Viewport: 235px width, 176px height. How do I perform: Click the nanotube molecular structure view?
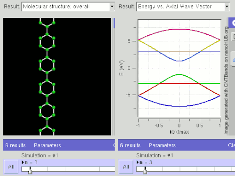(57, 77)
